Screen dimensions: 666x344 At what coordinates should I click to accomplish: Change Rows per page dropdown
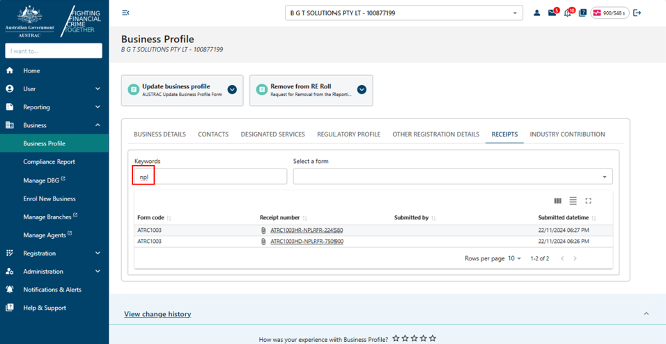[514, 258]
